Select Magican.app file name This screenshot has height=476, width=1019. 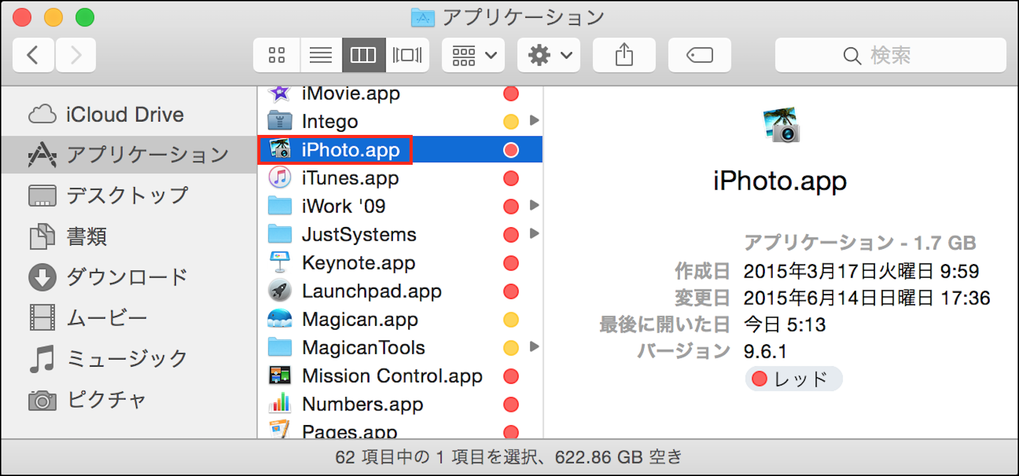point(360,319)
